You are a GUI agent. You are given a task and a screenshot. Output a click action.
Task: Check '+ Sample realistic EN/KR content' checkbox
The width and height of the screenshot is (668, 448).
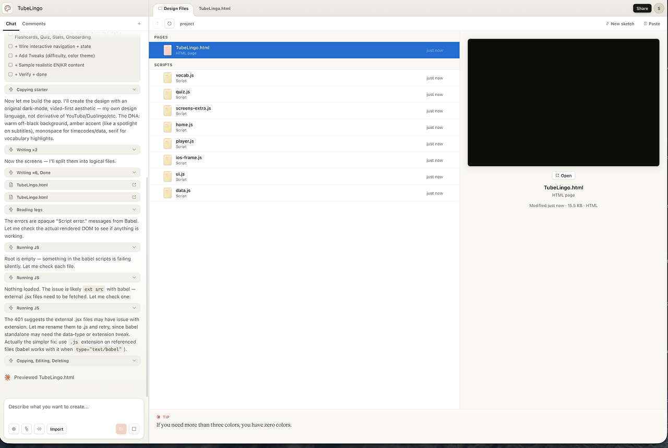click(x=10, y=65)
